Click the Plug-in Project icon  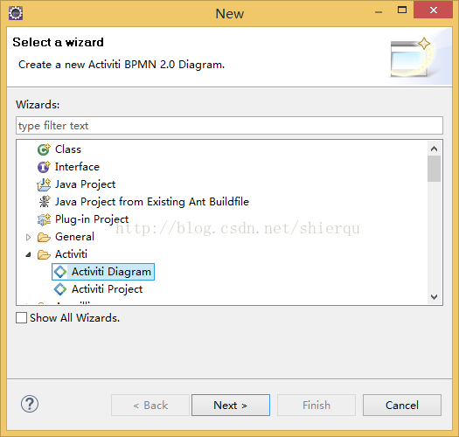44,219
